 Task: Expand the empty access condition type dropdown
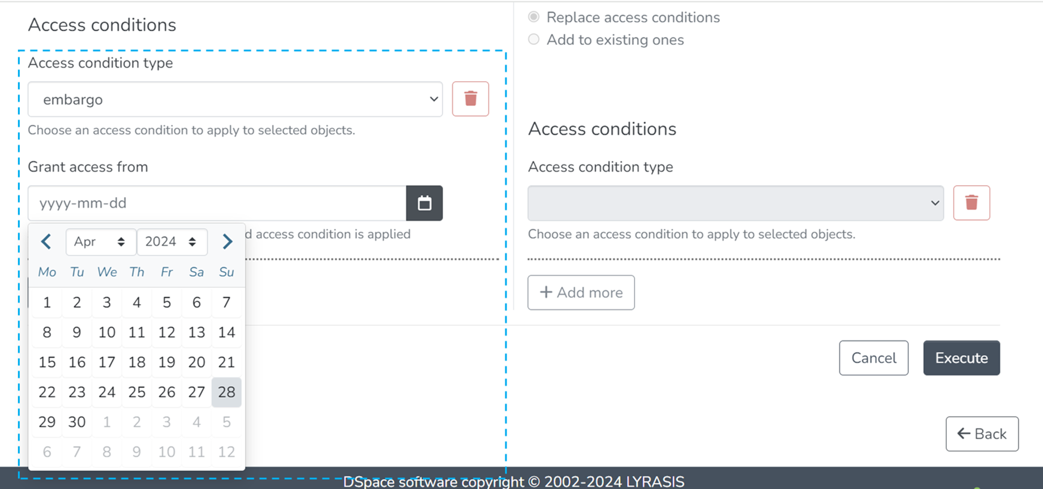735,203
